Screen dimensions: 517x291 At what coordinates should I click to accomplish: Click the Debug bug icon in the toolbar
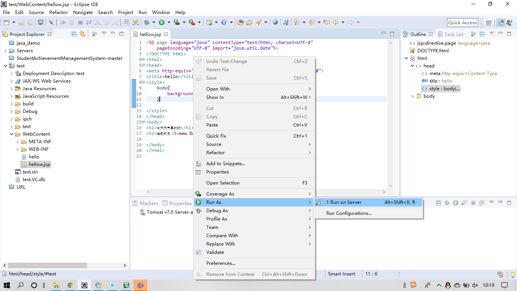tap(146, 23)
